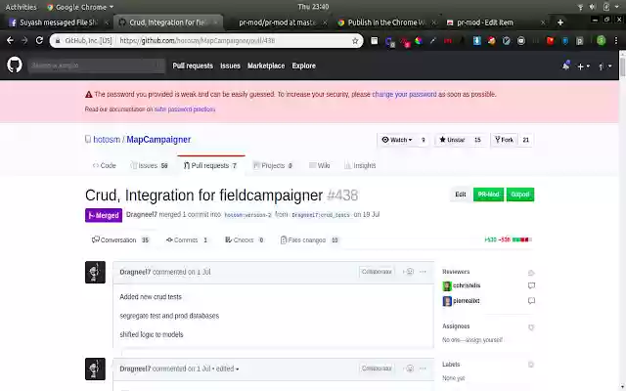Switch to 'Publish in the Chrome' browser tab
This screenshot has height=391, width=626.
(386, 22)
